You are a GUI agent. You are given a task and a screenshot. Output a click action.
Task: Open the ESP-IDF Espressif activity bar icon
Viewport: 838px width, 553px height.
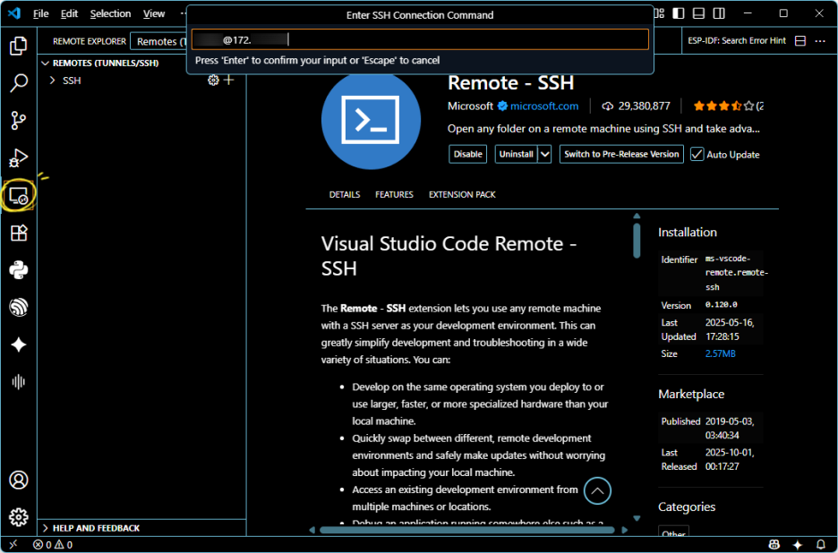(x=19, y=307)
